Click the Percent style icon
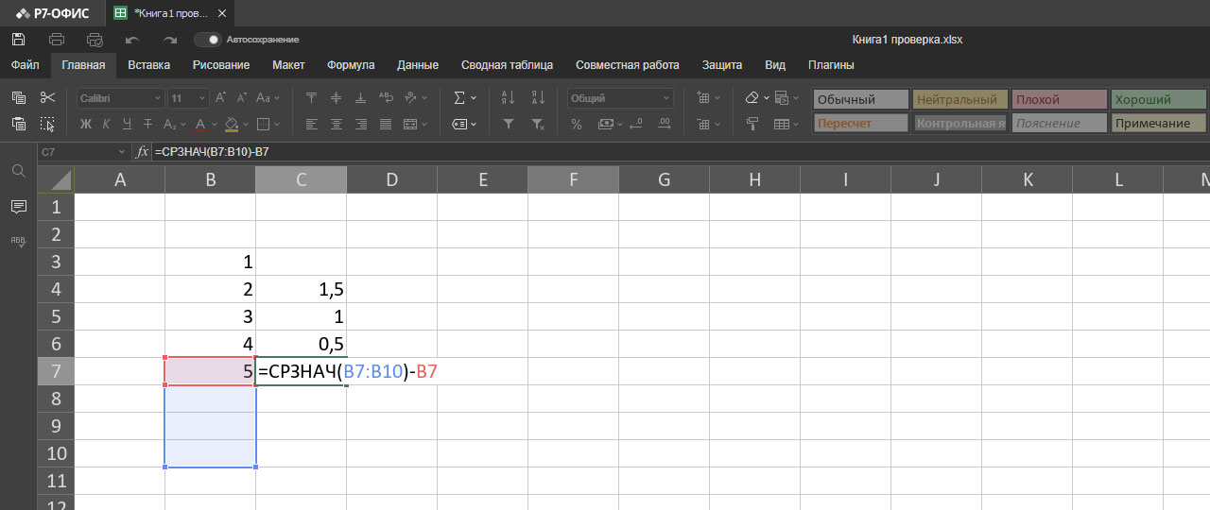This screenshot has height=510, width=1210. pyautogui.click(x=577, y=124)
